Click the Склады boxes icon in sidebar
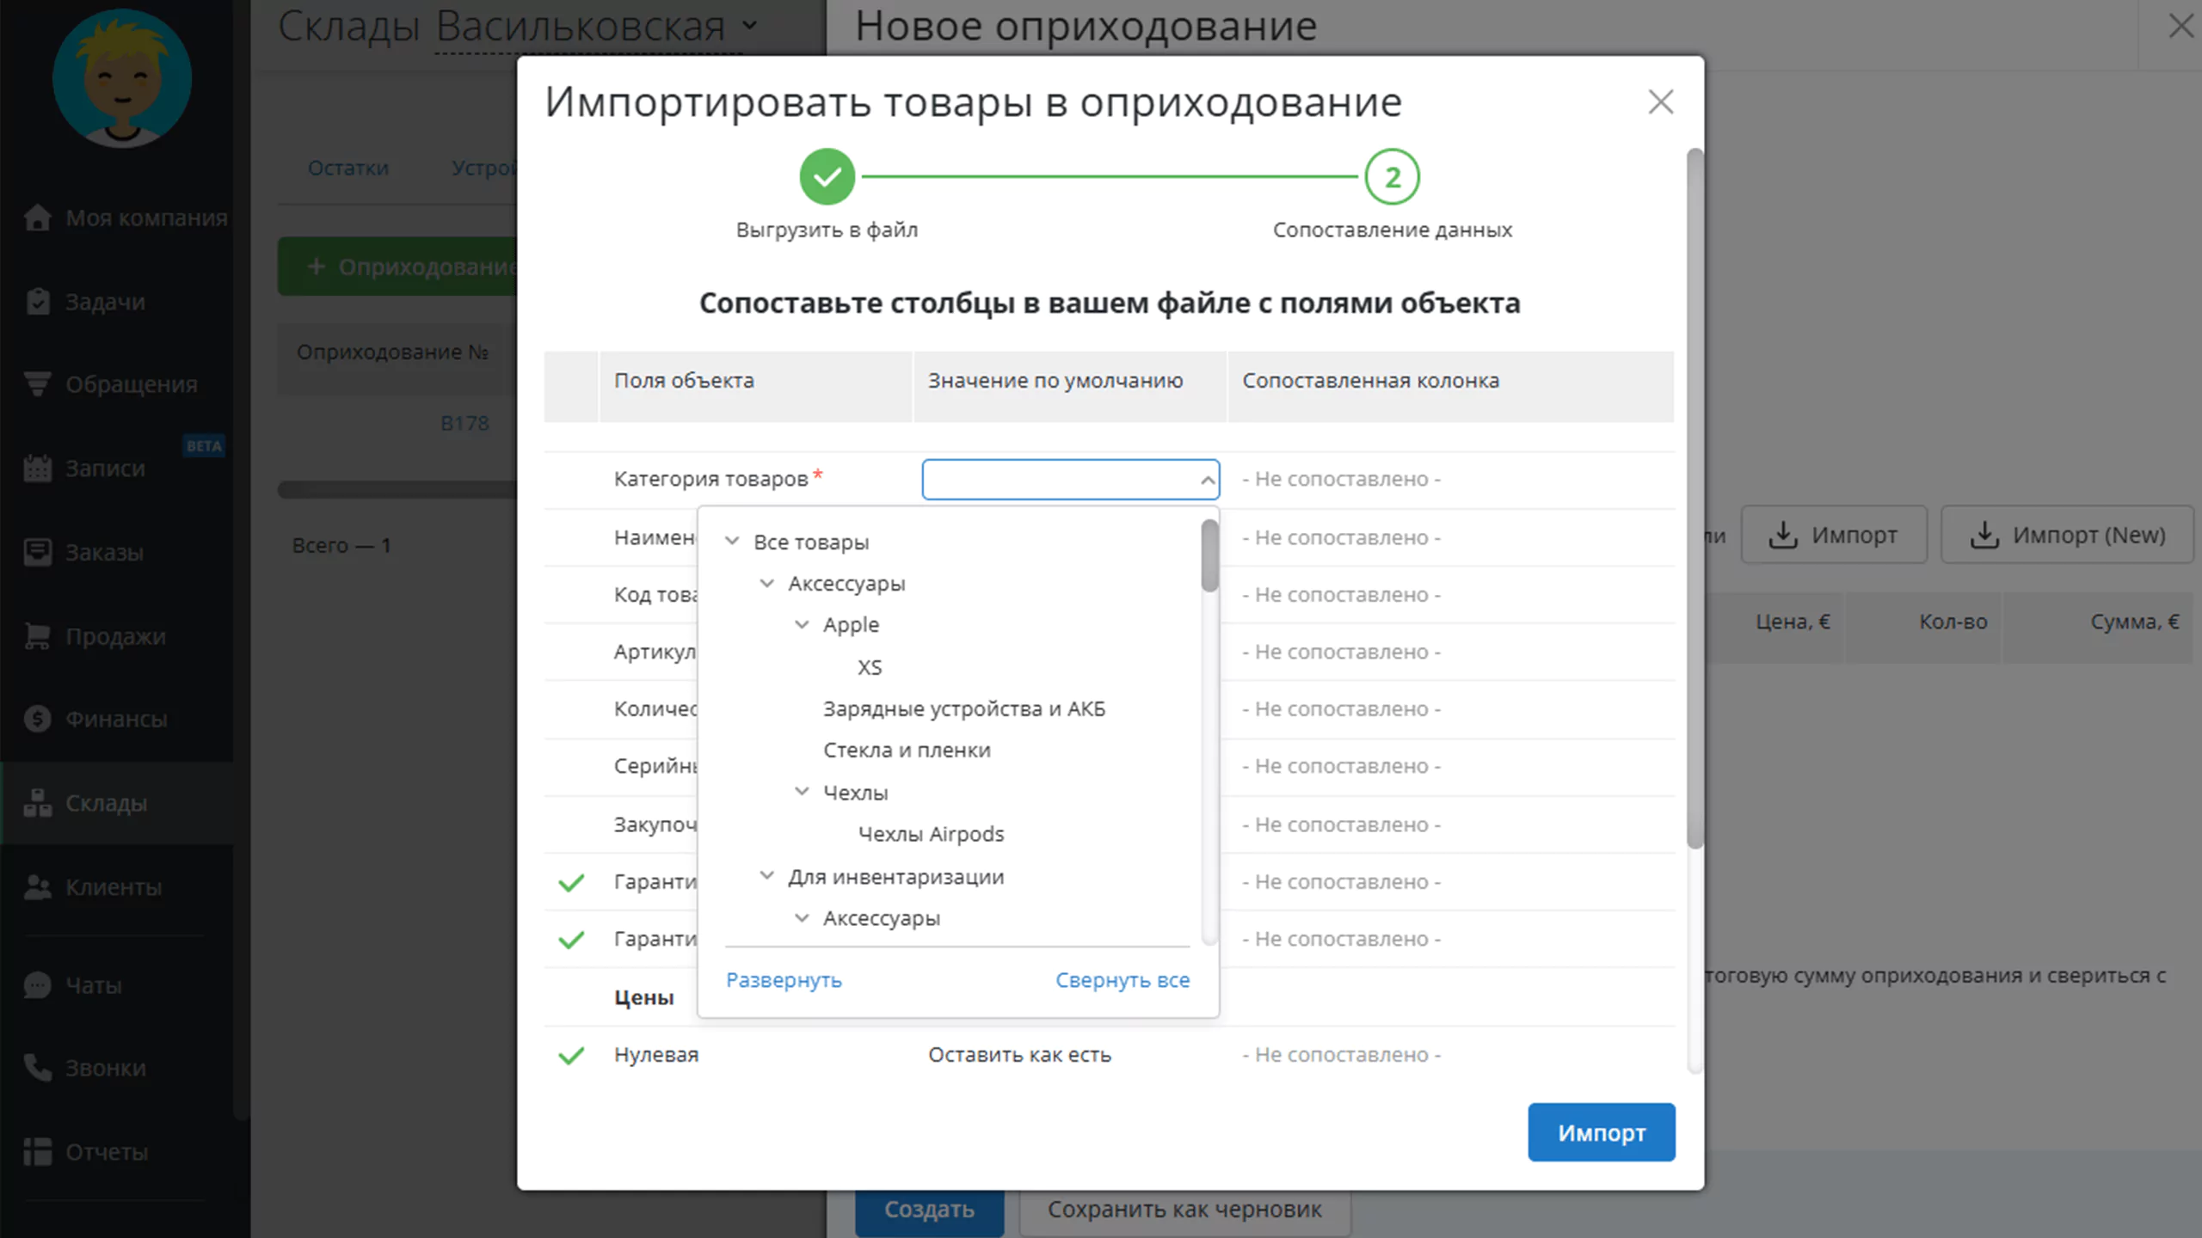The image size is (2202, 1238). point(37,803)
